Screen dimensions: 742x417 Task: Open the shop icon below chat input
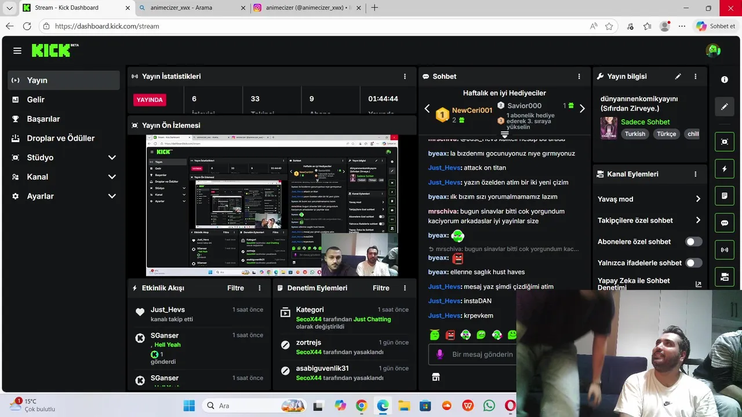[x=436, y=377]
